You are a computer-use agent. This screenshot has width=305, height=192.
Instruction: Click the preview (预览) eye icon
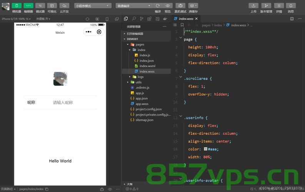168,6
